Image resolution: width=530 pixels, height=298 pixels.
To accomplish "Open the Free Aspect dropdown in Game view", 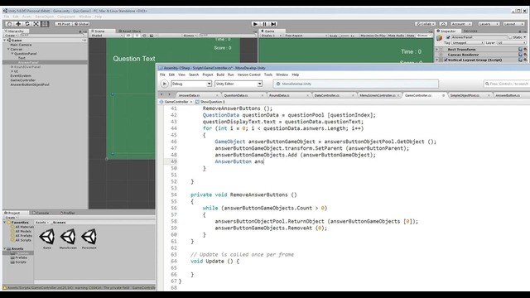I will [306, 36].
